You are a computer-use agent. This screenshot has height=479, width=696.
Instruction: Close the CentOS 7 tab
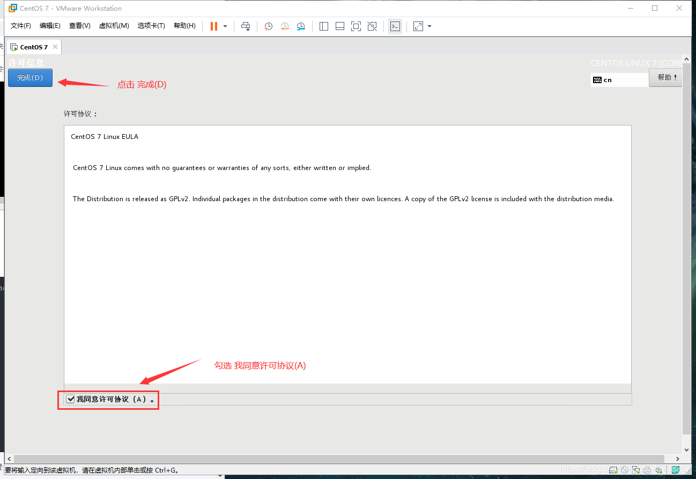click(55, 47)
